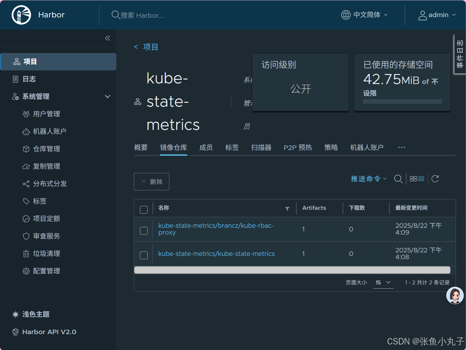Collapse the 系统管理 section chevron

point(108,97)
